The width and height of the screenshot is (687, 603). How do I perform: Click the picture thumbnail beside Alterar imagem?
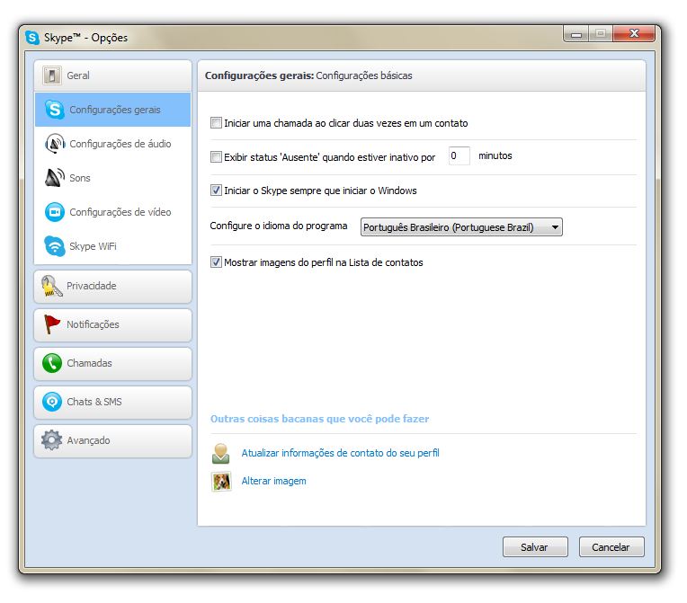pyautogui.click(x=222, y=482)
